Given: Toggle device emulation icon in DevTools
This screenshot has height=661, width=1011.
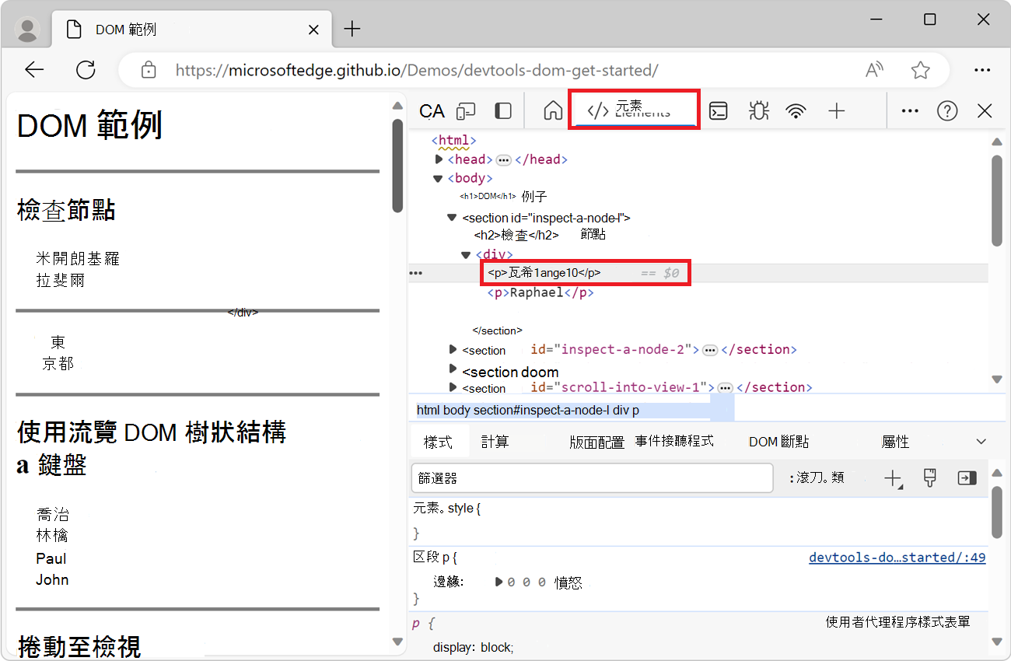Looking at the screenshot, I should tap(466, 111).
